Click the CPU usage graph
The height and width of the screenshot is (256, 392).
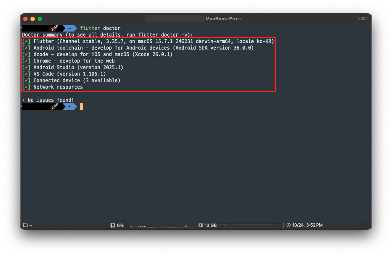click(x=161, y=226)
